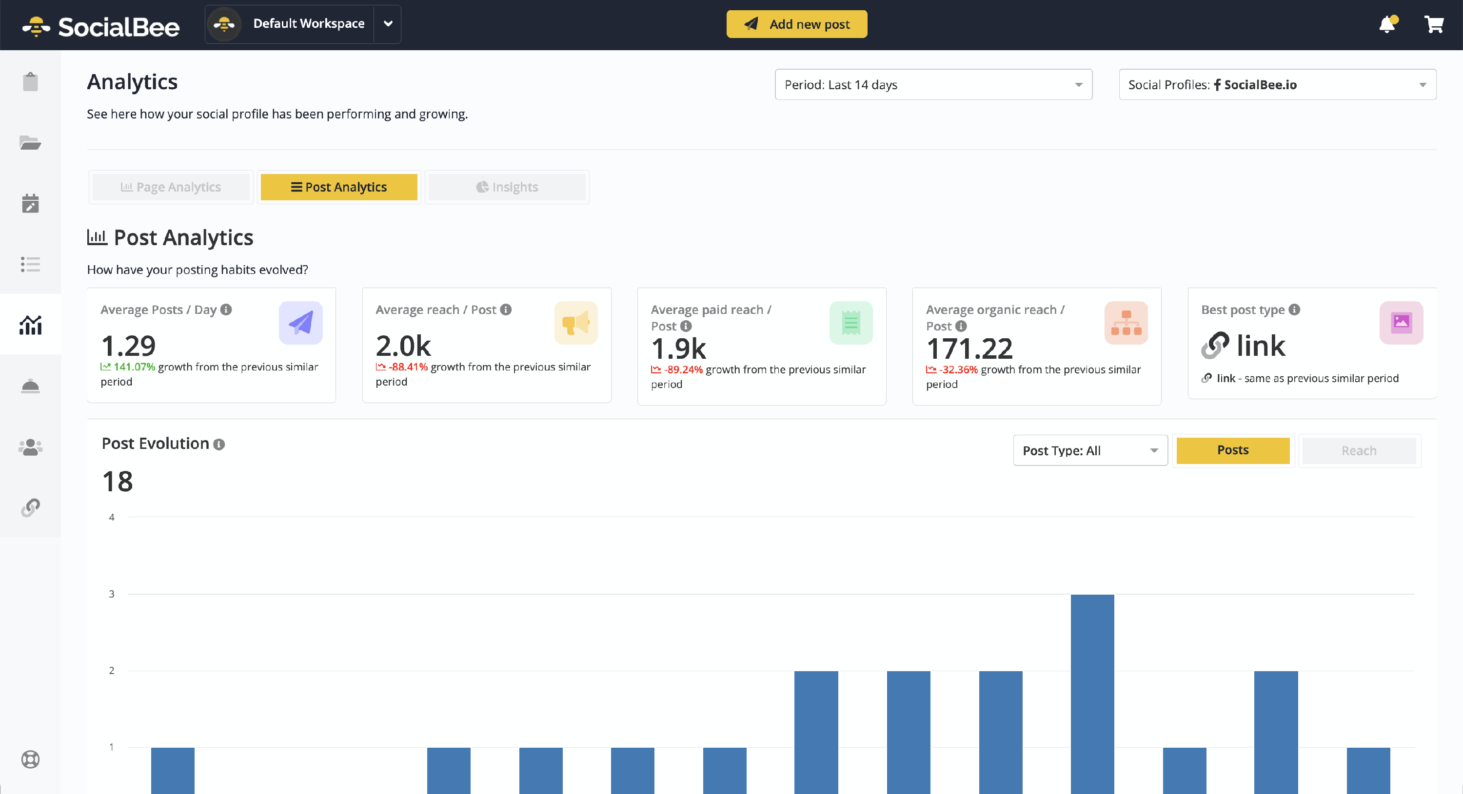The image size is (1463, 794).
Task: Click 'link - same as previous similar period' text
Action: pos(1307,378)
